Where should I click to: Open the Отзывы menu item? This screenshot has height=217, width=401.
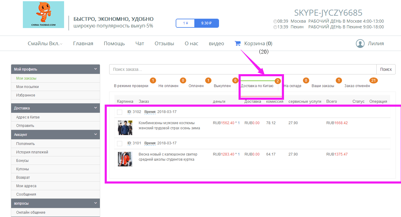(x=164, y=43)
